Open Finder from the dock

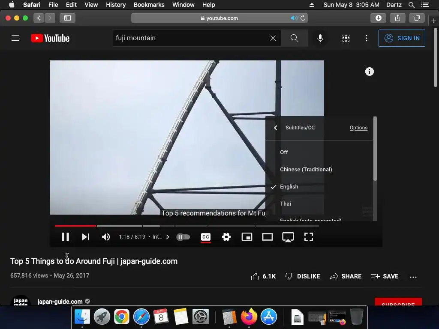point(82,317)
